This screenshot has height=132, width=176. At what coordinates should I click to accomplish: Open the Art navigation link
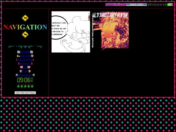(25, 67)
